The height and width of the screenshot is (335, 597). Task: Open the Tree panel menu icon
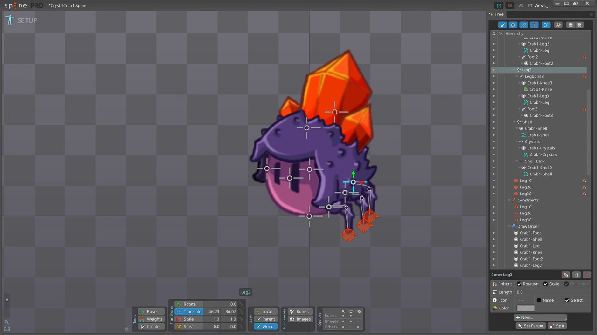(591, 14)
